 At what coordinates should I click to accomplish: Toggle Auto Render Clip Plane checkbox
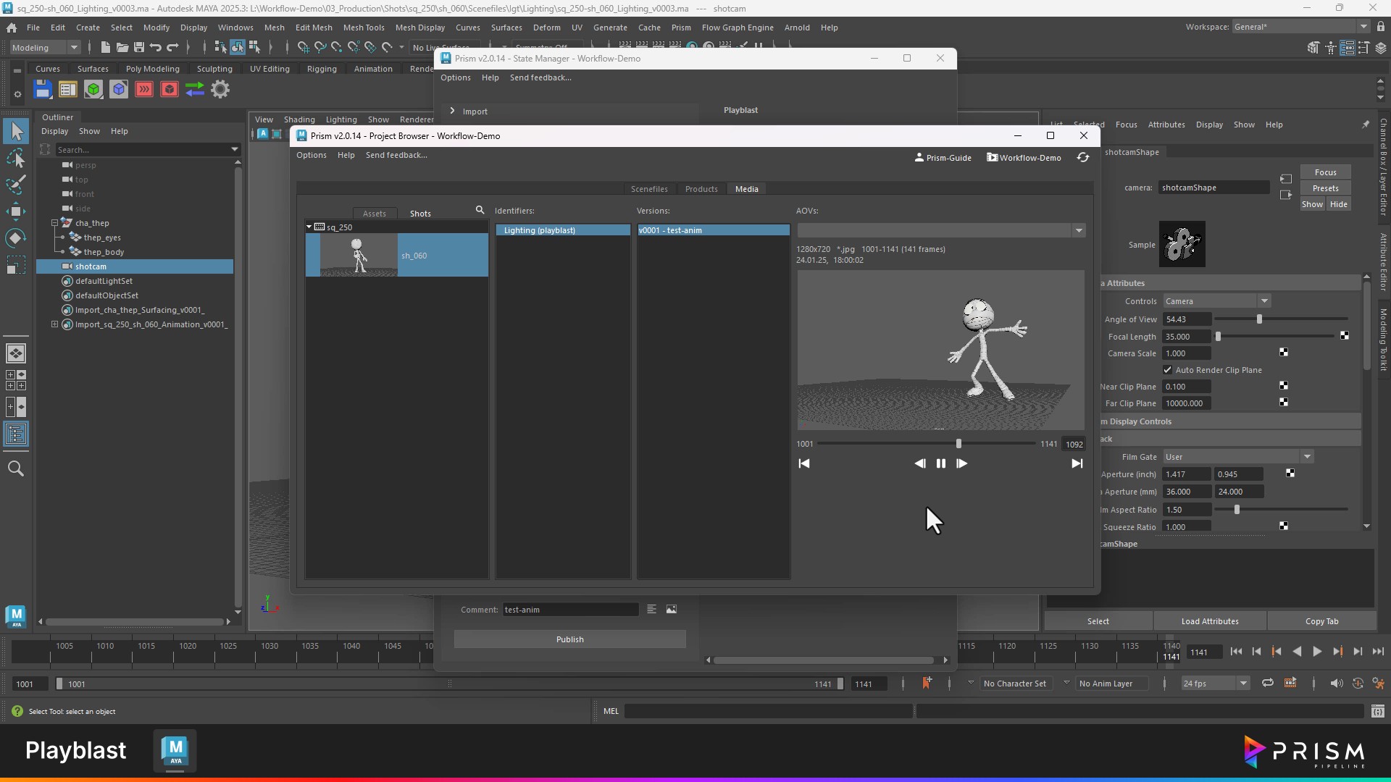(1168, 370)
